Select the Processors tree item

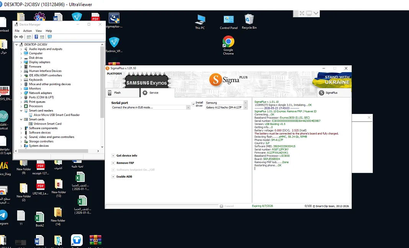click(36, 106)
